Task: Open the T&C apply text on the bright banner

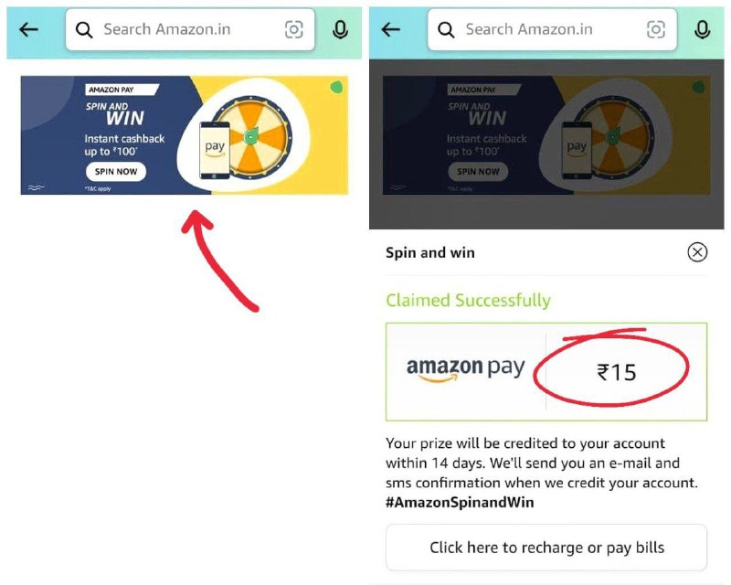Action: 96,187
